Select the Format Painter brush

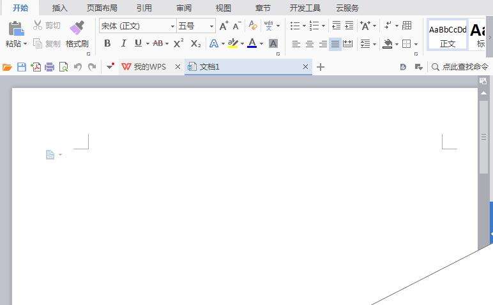(77, 28)
